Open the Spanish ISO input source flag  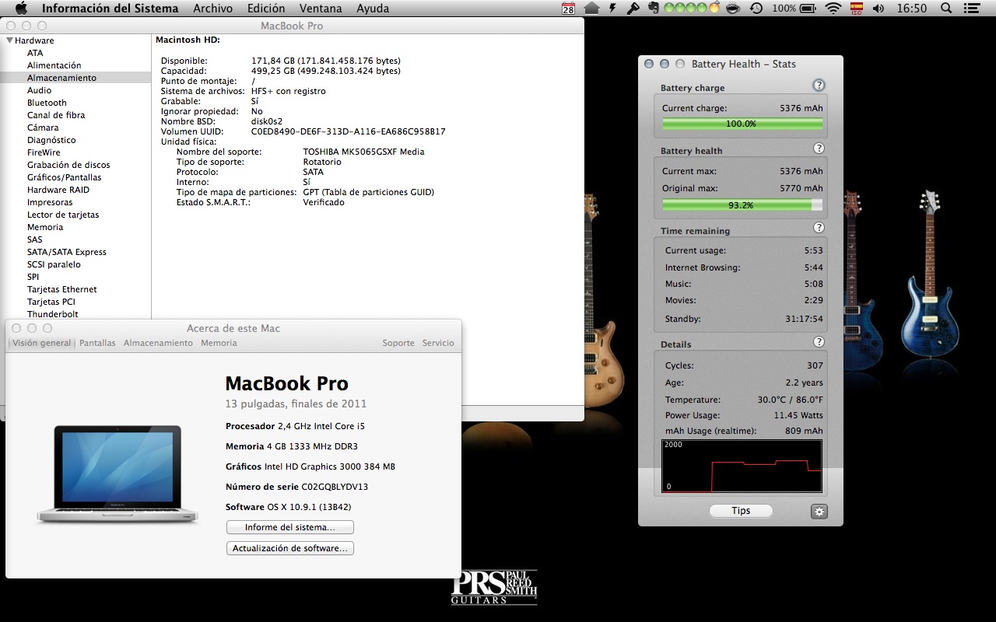point(856,9)
